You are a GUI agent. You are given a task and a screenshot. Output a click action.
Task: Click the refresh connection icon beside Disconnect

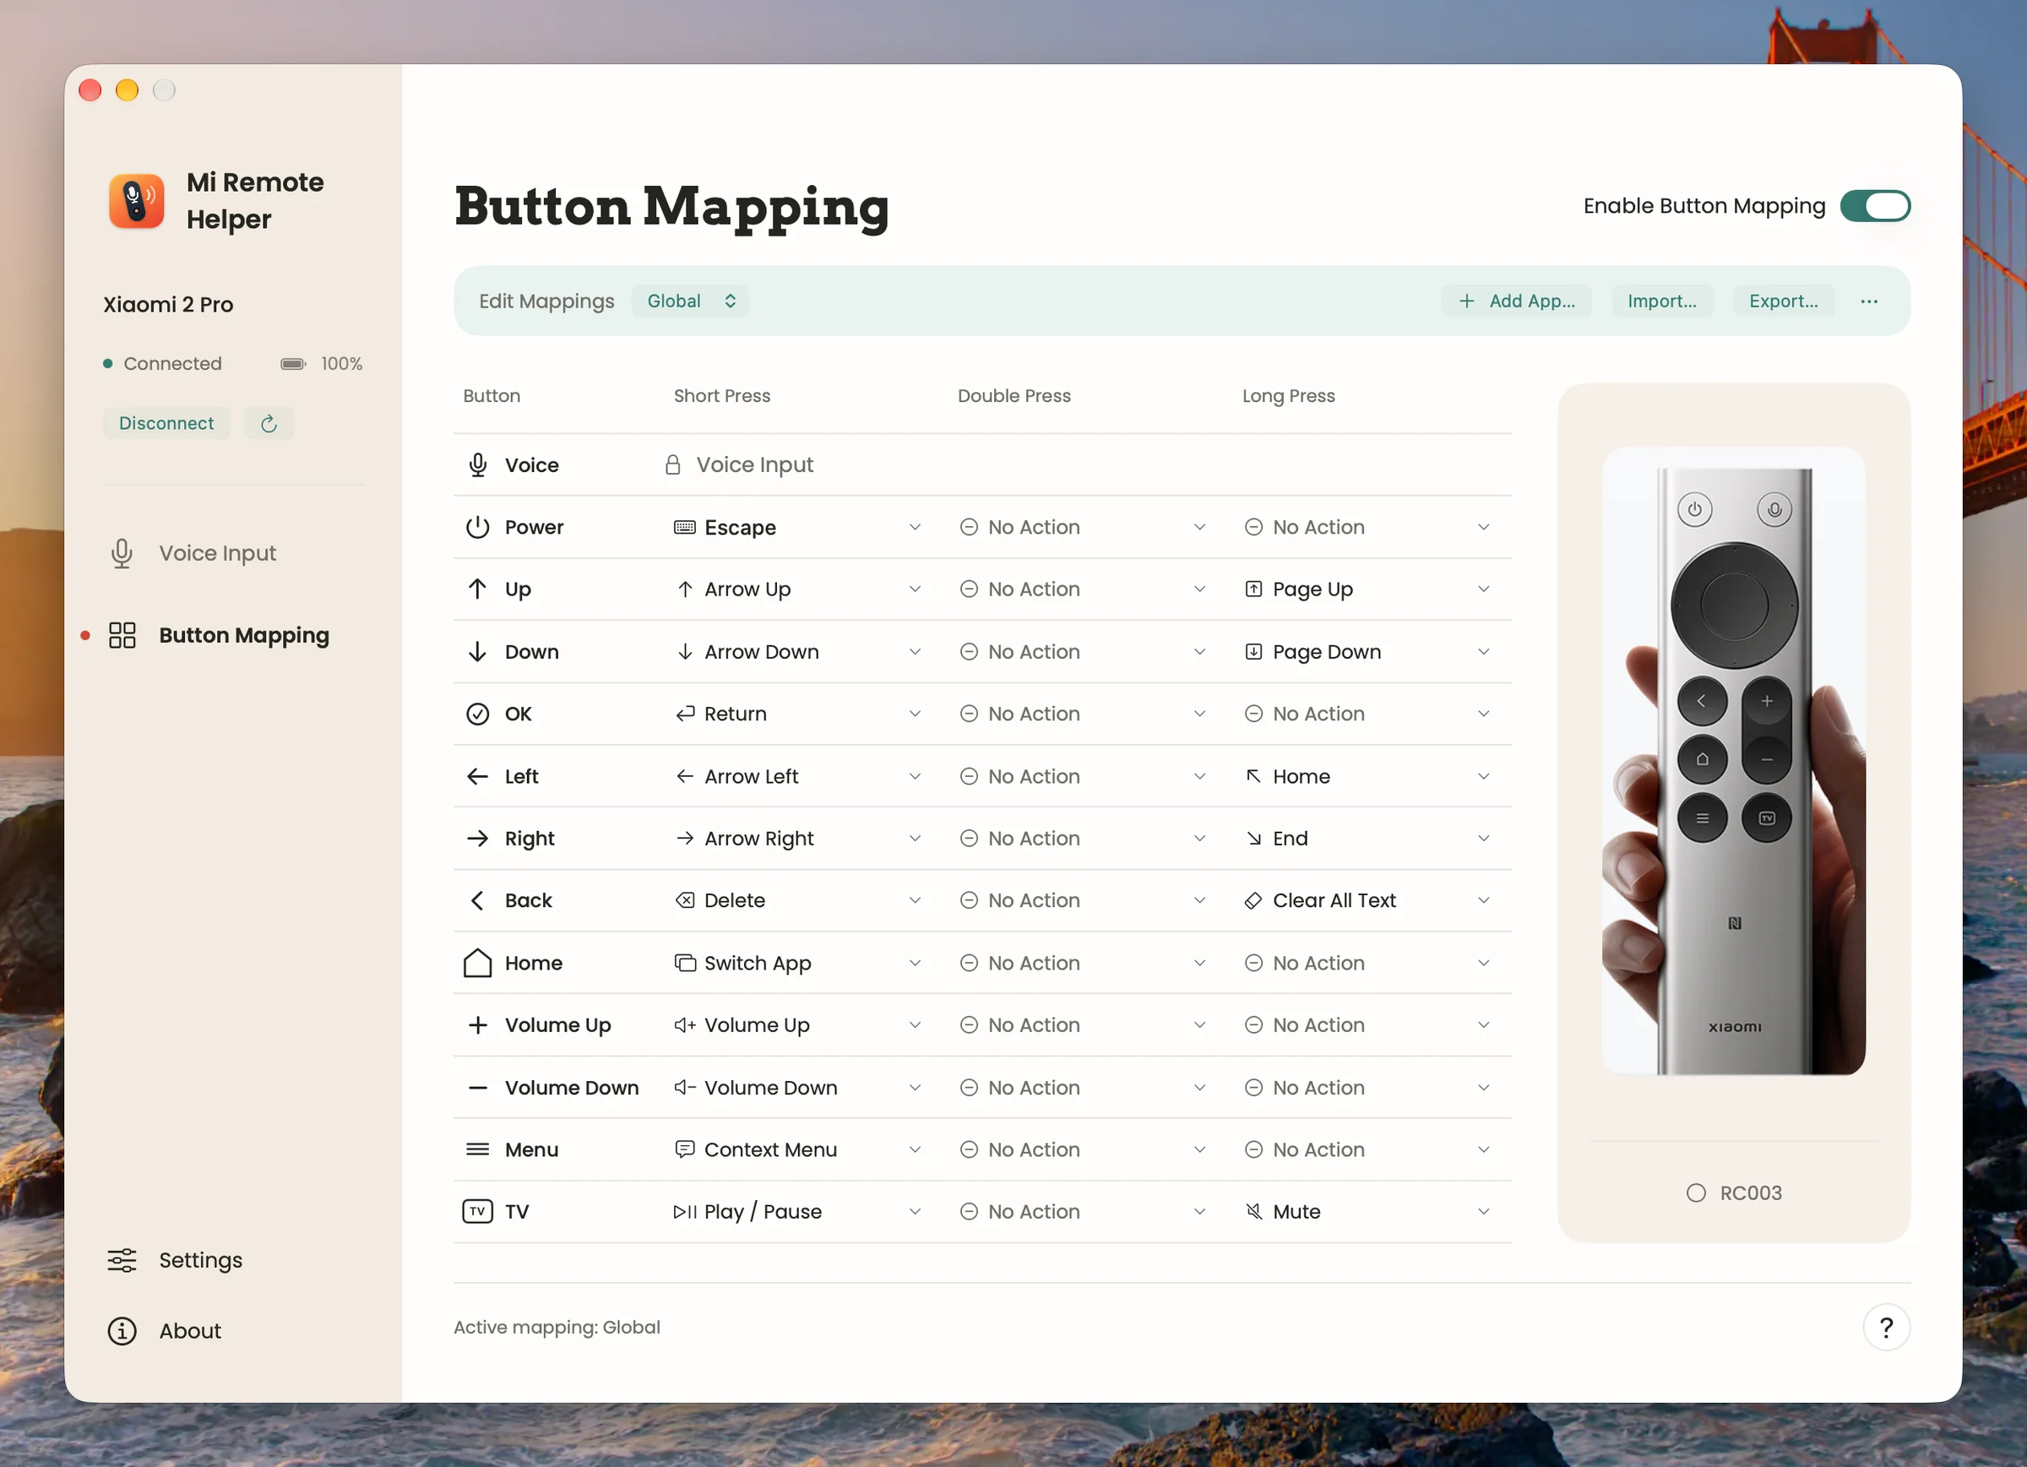268,424
